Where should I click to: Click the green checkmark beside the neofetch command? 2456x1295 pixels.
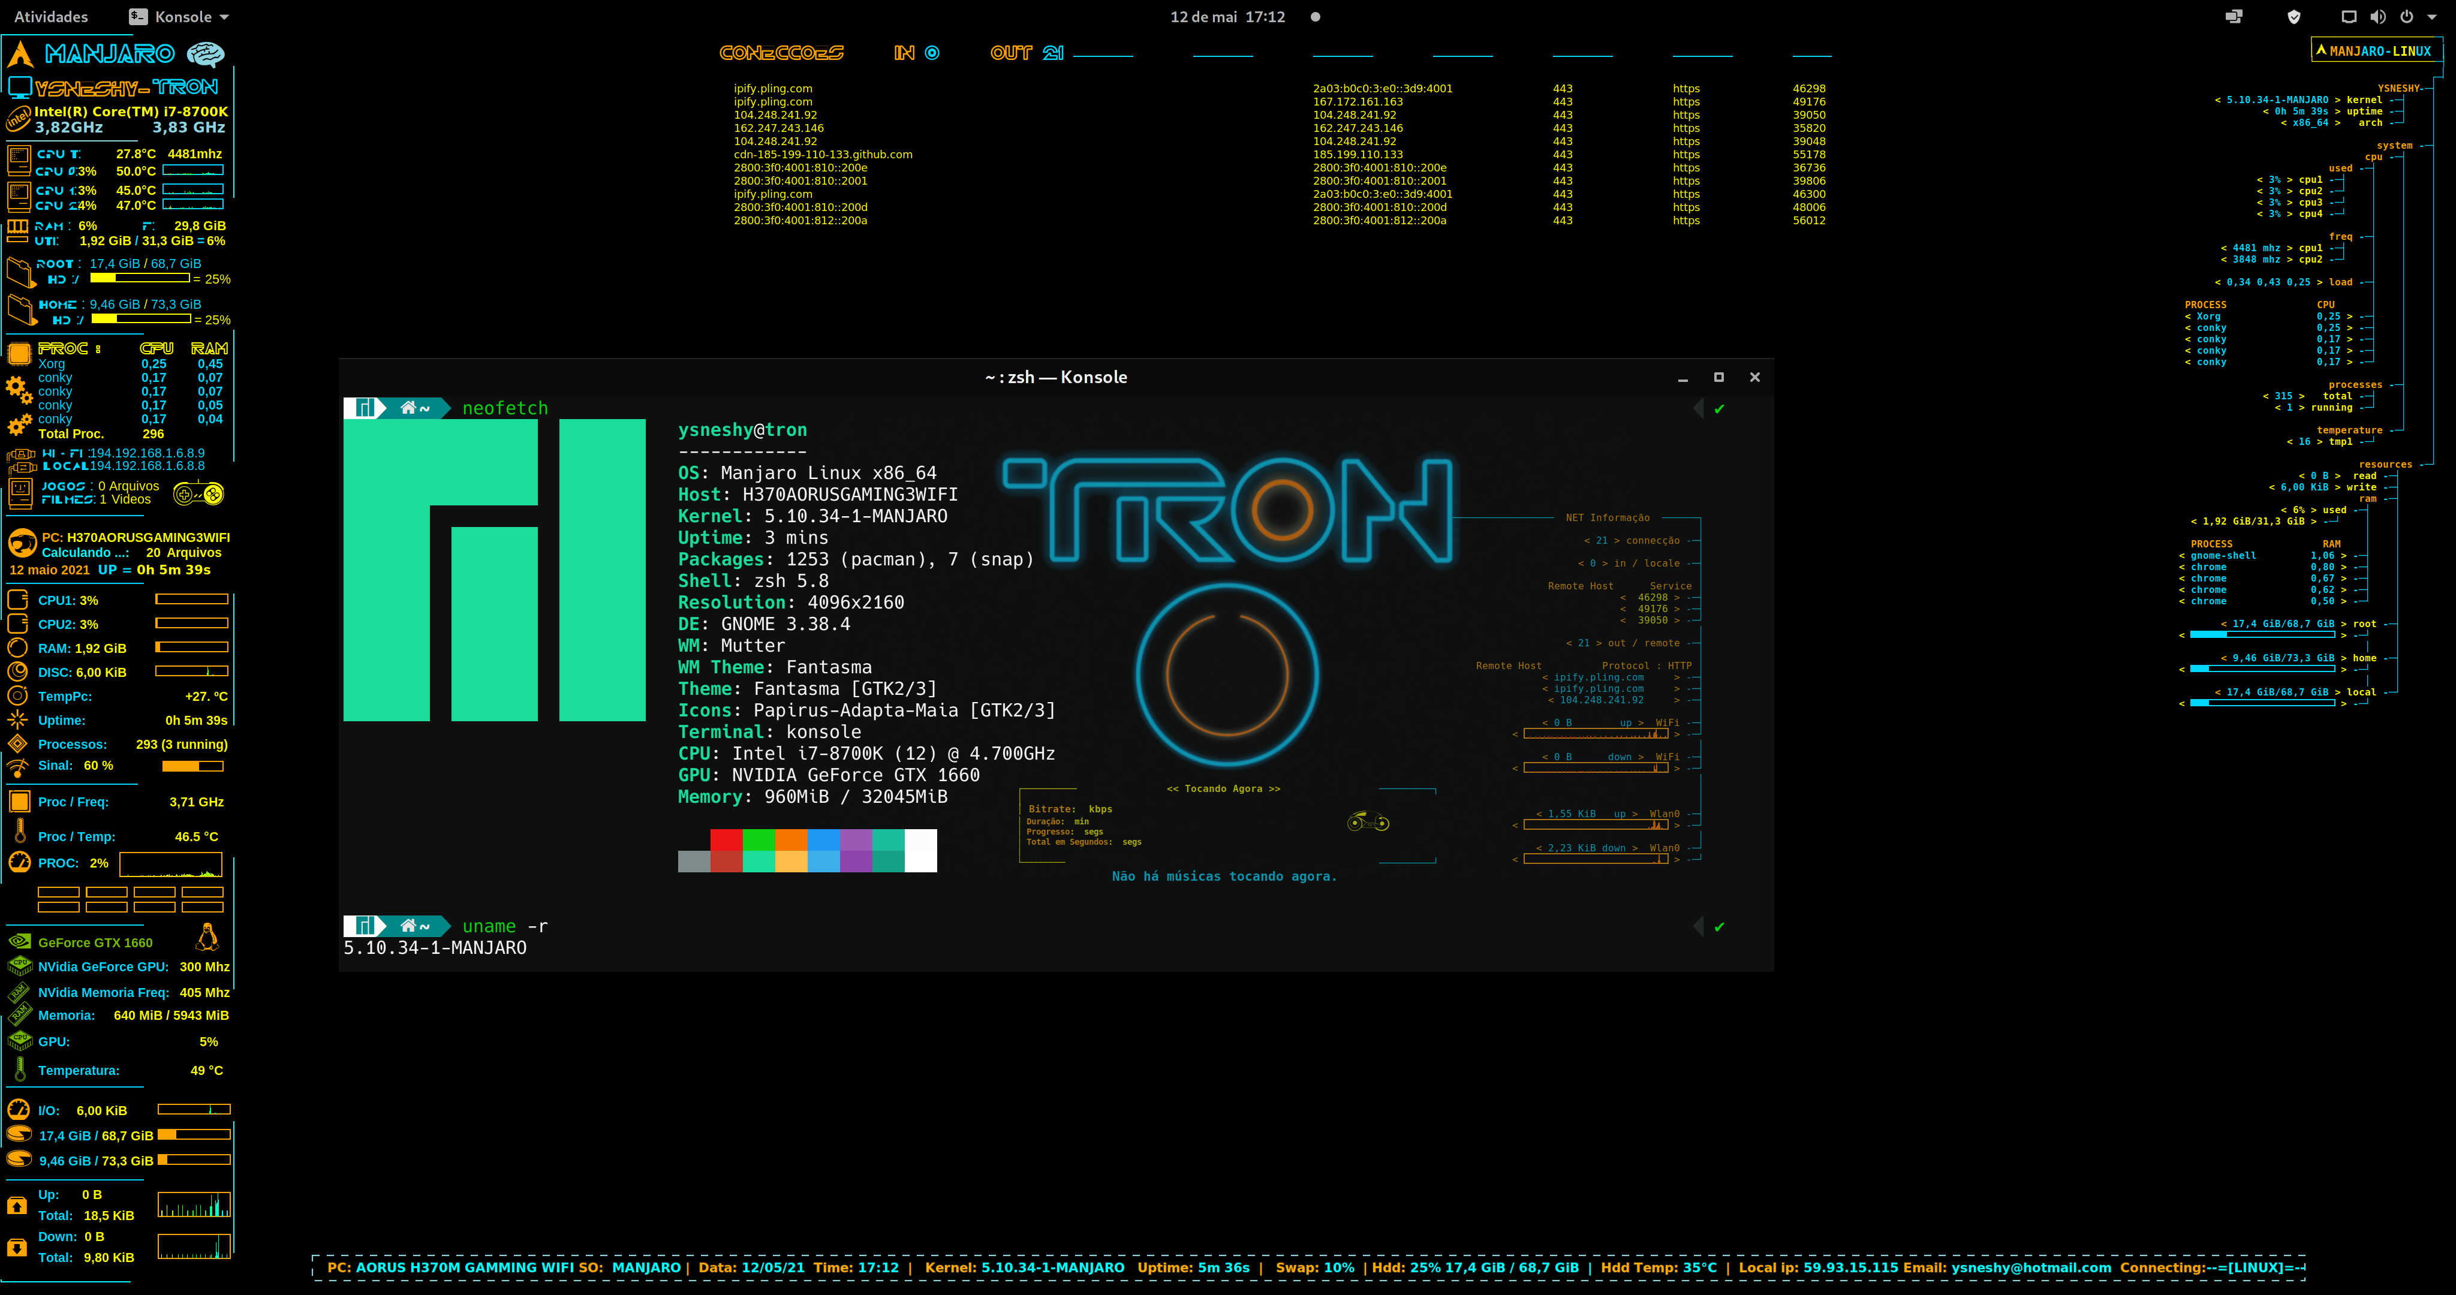[x=1719, y=409]
